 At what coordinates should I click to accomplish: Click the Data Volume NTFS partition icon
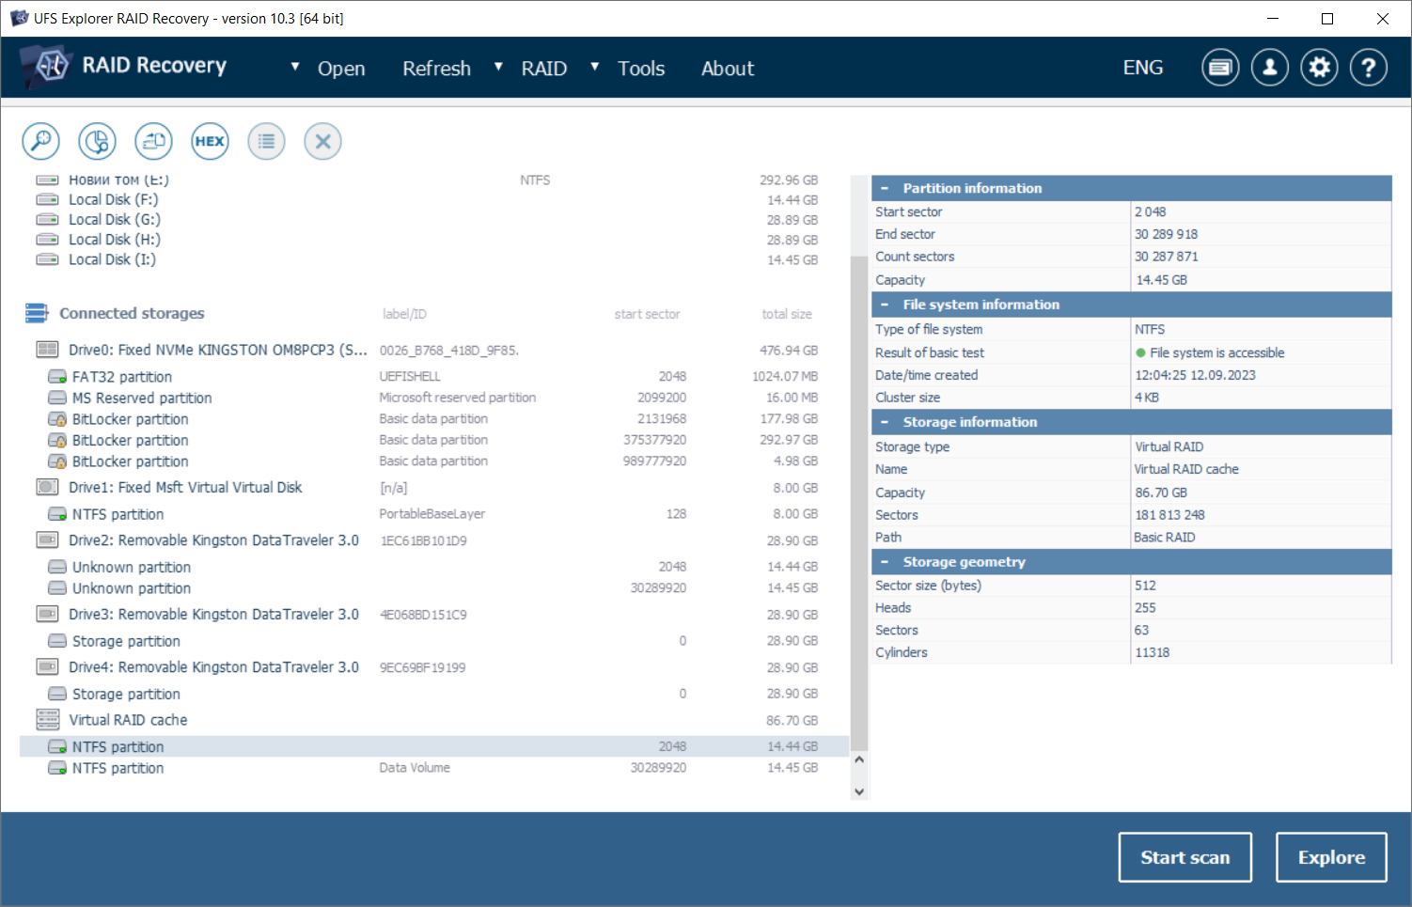[57, 768]
